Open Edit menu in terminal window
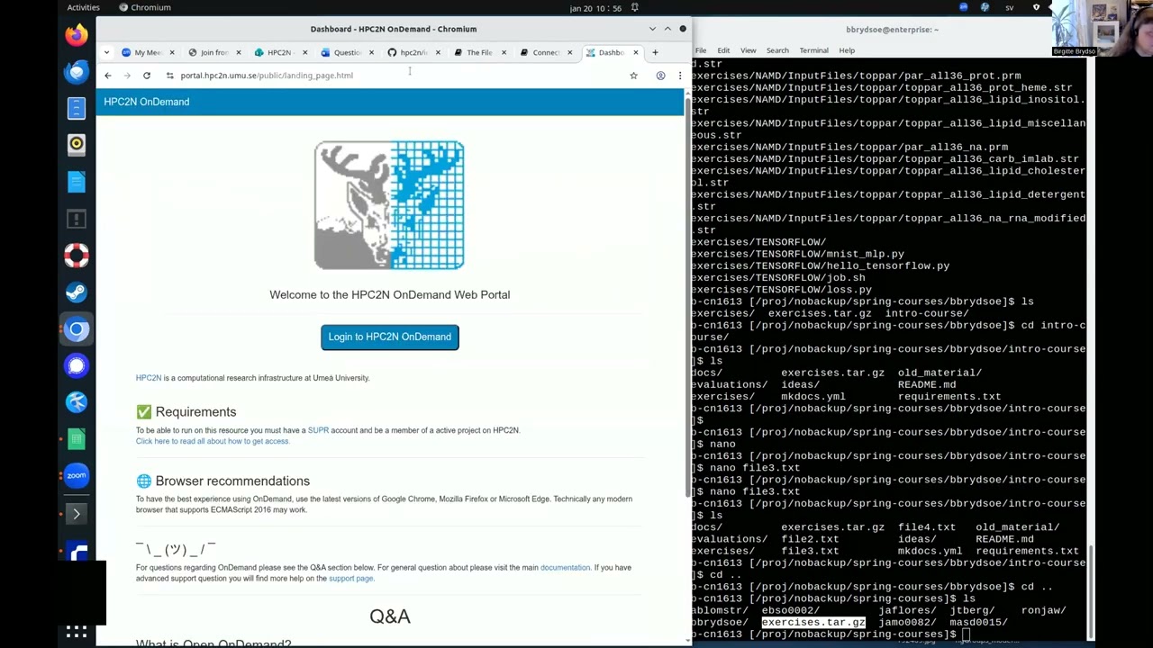Screen dimensions: 1153x648 pos(723,50)
